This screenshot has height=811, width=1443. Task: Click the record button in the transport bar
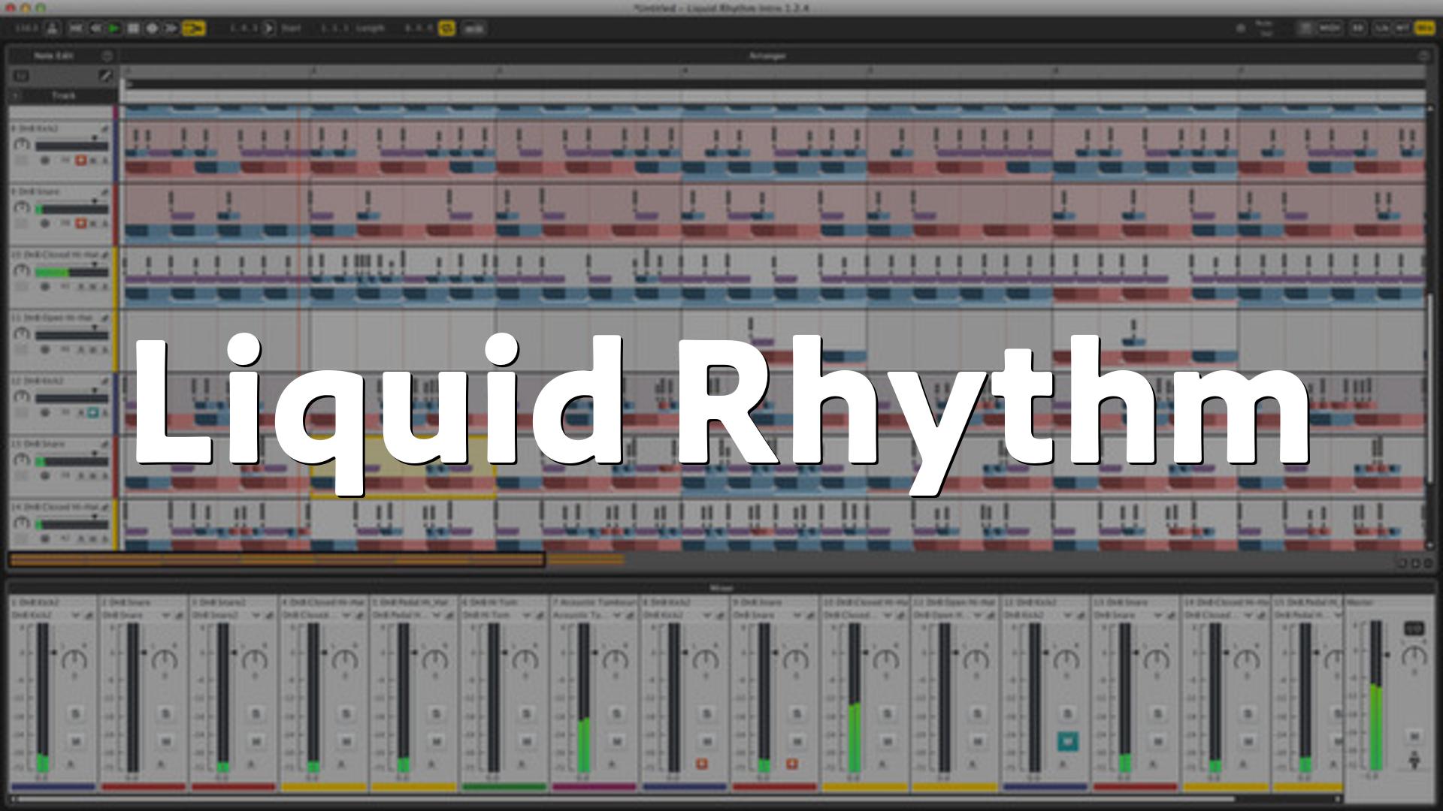152,29
